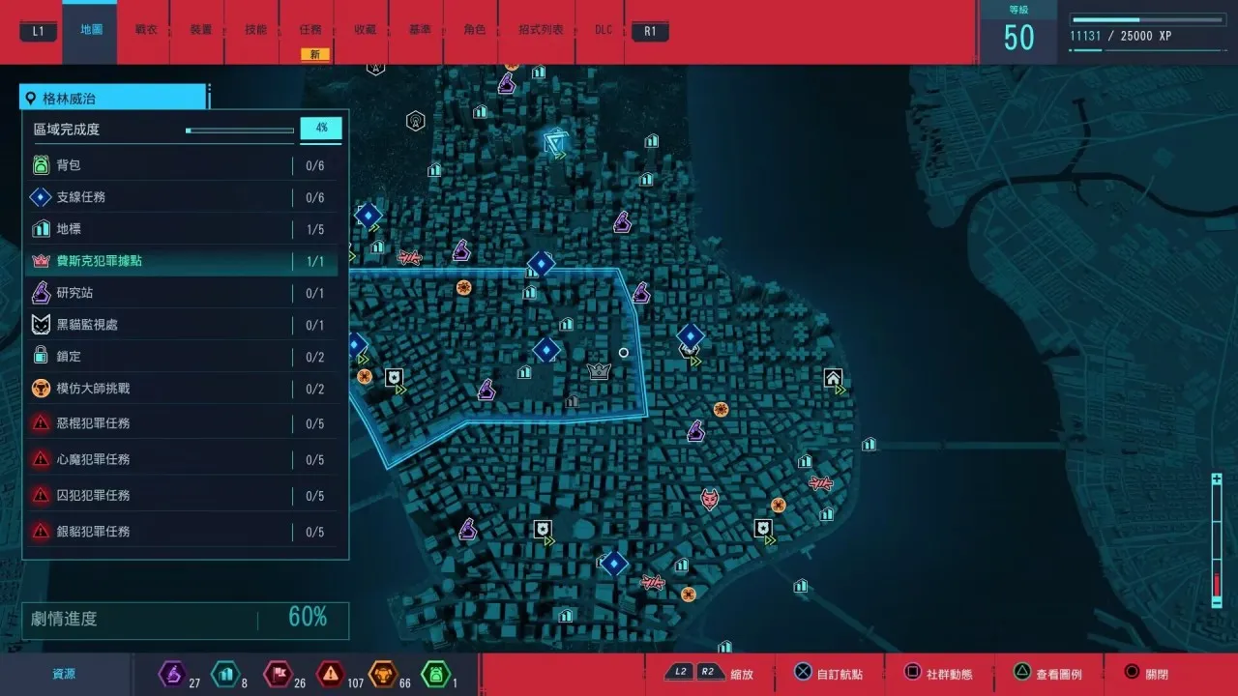Click the 格林威治 district header

(x=113, y=98)
